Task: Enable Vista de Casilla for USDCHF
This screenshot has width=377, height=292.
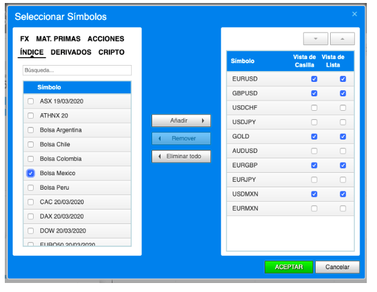Action: pyautogui.click(x=314, y=108)
